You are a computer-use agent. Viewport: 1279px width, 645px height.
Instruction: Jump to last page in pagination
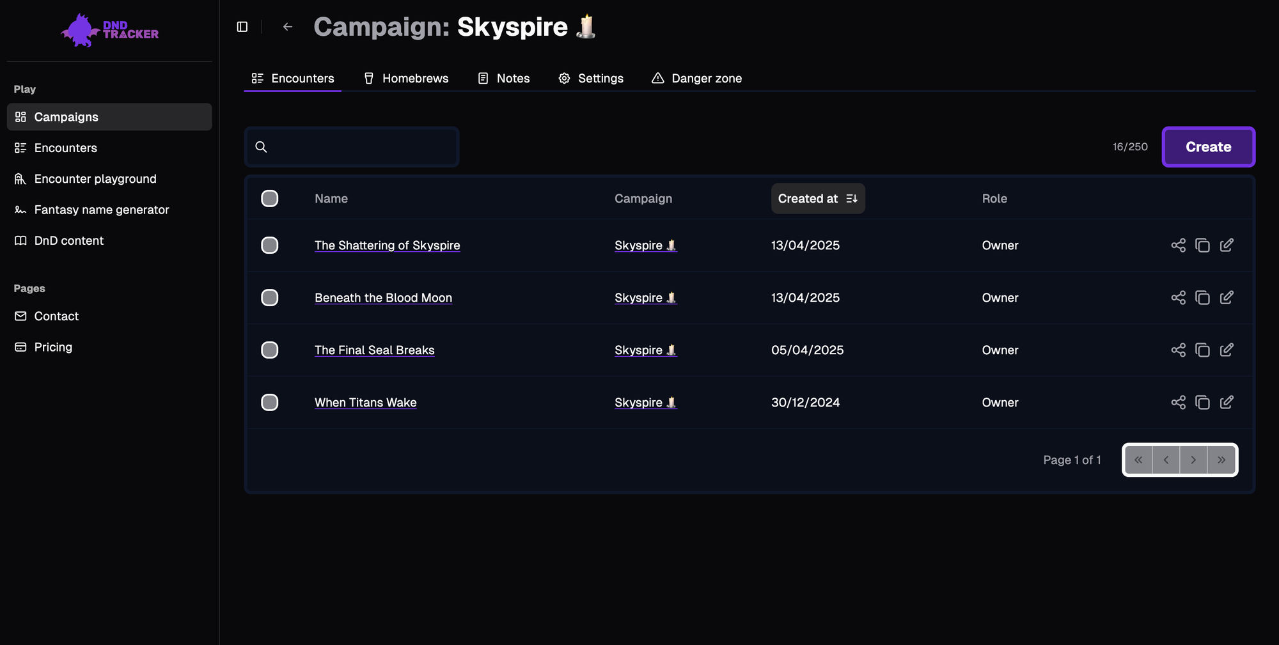(1221, 460)
